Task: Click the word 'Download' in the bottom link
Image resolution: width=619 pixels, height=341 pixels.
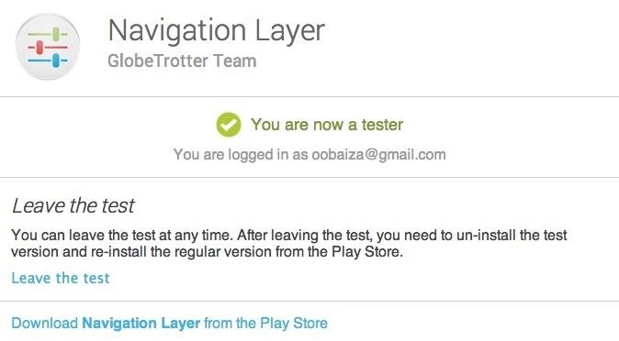Action: click(45, 323)
